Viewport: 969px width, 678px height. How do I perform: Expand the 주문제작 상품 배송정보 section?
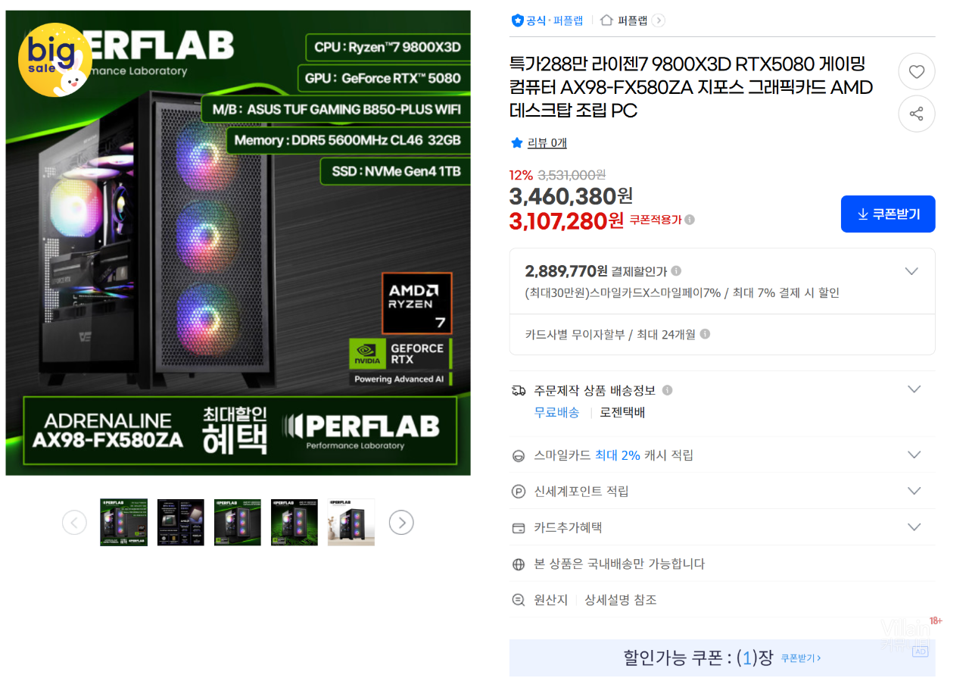914,389
